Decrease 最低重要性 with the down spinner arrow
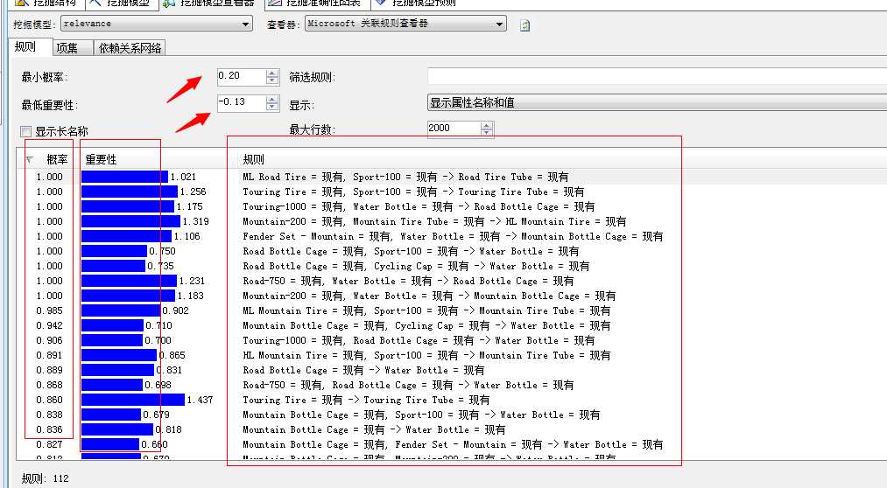This screenshot has height=488, width=887. click(272, 107)
